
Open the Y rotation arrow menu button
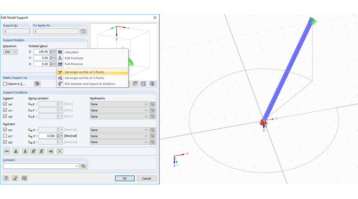pos(54,58)
